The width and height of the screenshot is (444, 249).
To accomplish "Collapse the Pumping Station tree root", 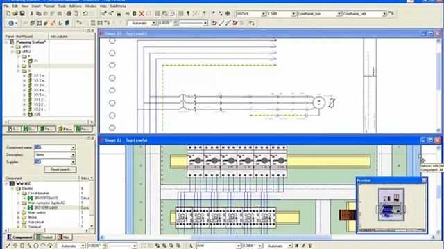I will pos(6,42).
